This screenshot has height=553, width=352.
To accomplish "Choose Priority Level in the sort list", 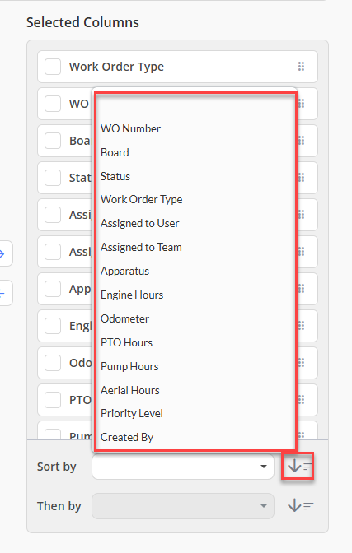I will point(131,413).
